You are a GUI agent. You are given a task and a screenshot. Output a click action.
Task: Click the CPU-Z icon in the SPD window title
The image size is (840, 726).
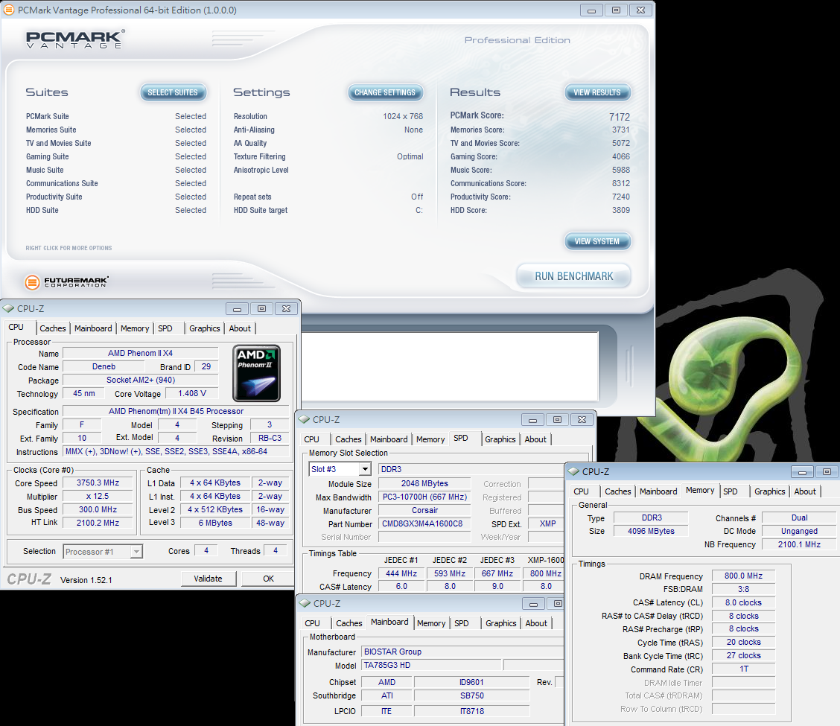click(305, 419)
